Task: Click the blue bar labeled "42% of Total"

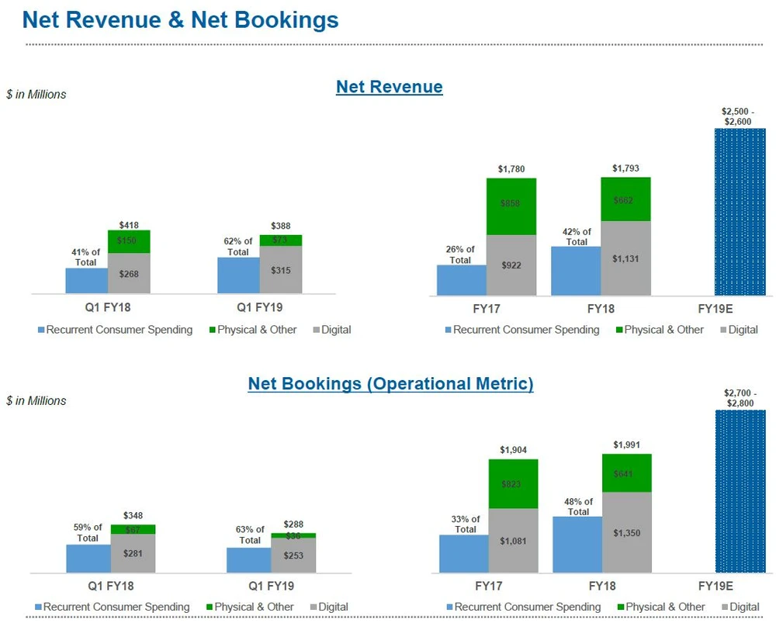Action: coord(575,271)
